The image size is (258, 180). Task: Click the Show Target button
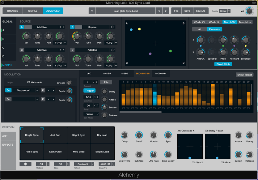pyautogui.click(x=244, y=75)
